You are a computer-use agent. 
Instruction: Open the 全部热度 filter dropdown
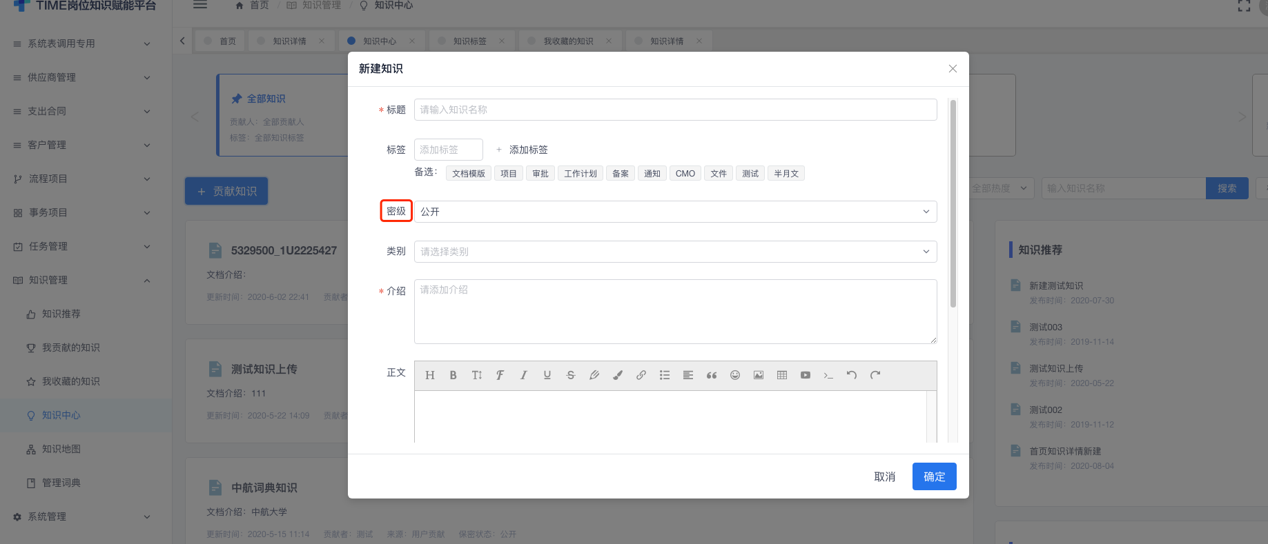(x=1001, y=188)
